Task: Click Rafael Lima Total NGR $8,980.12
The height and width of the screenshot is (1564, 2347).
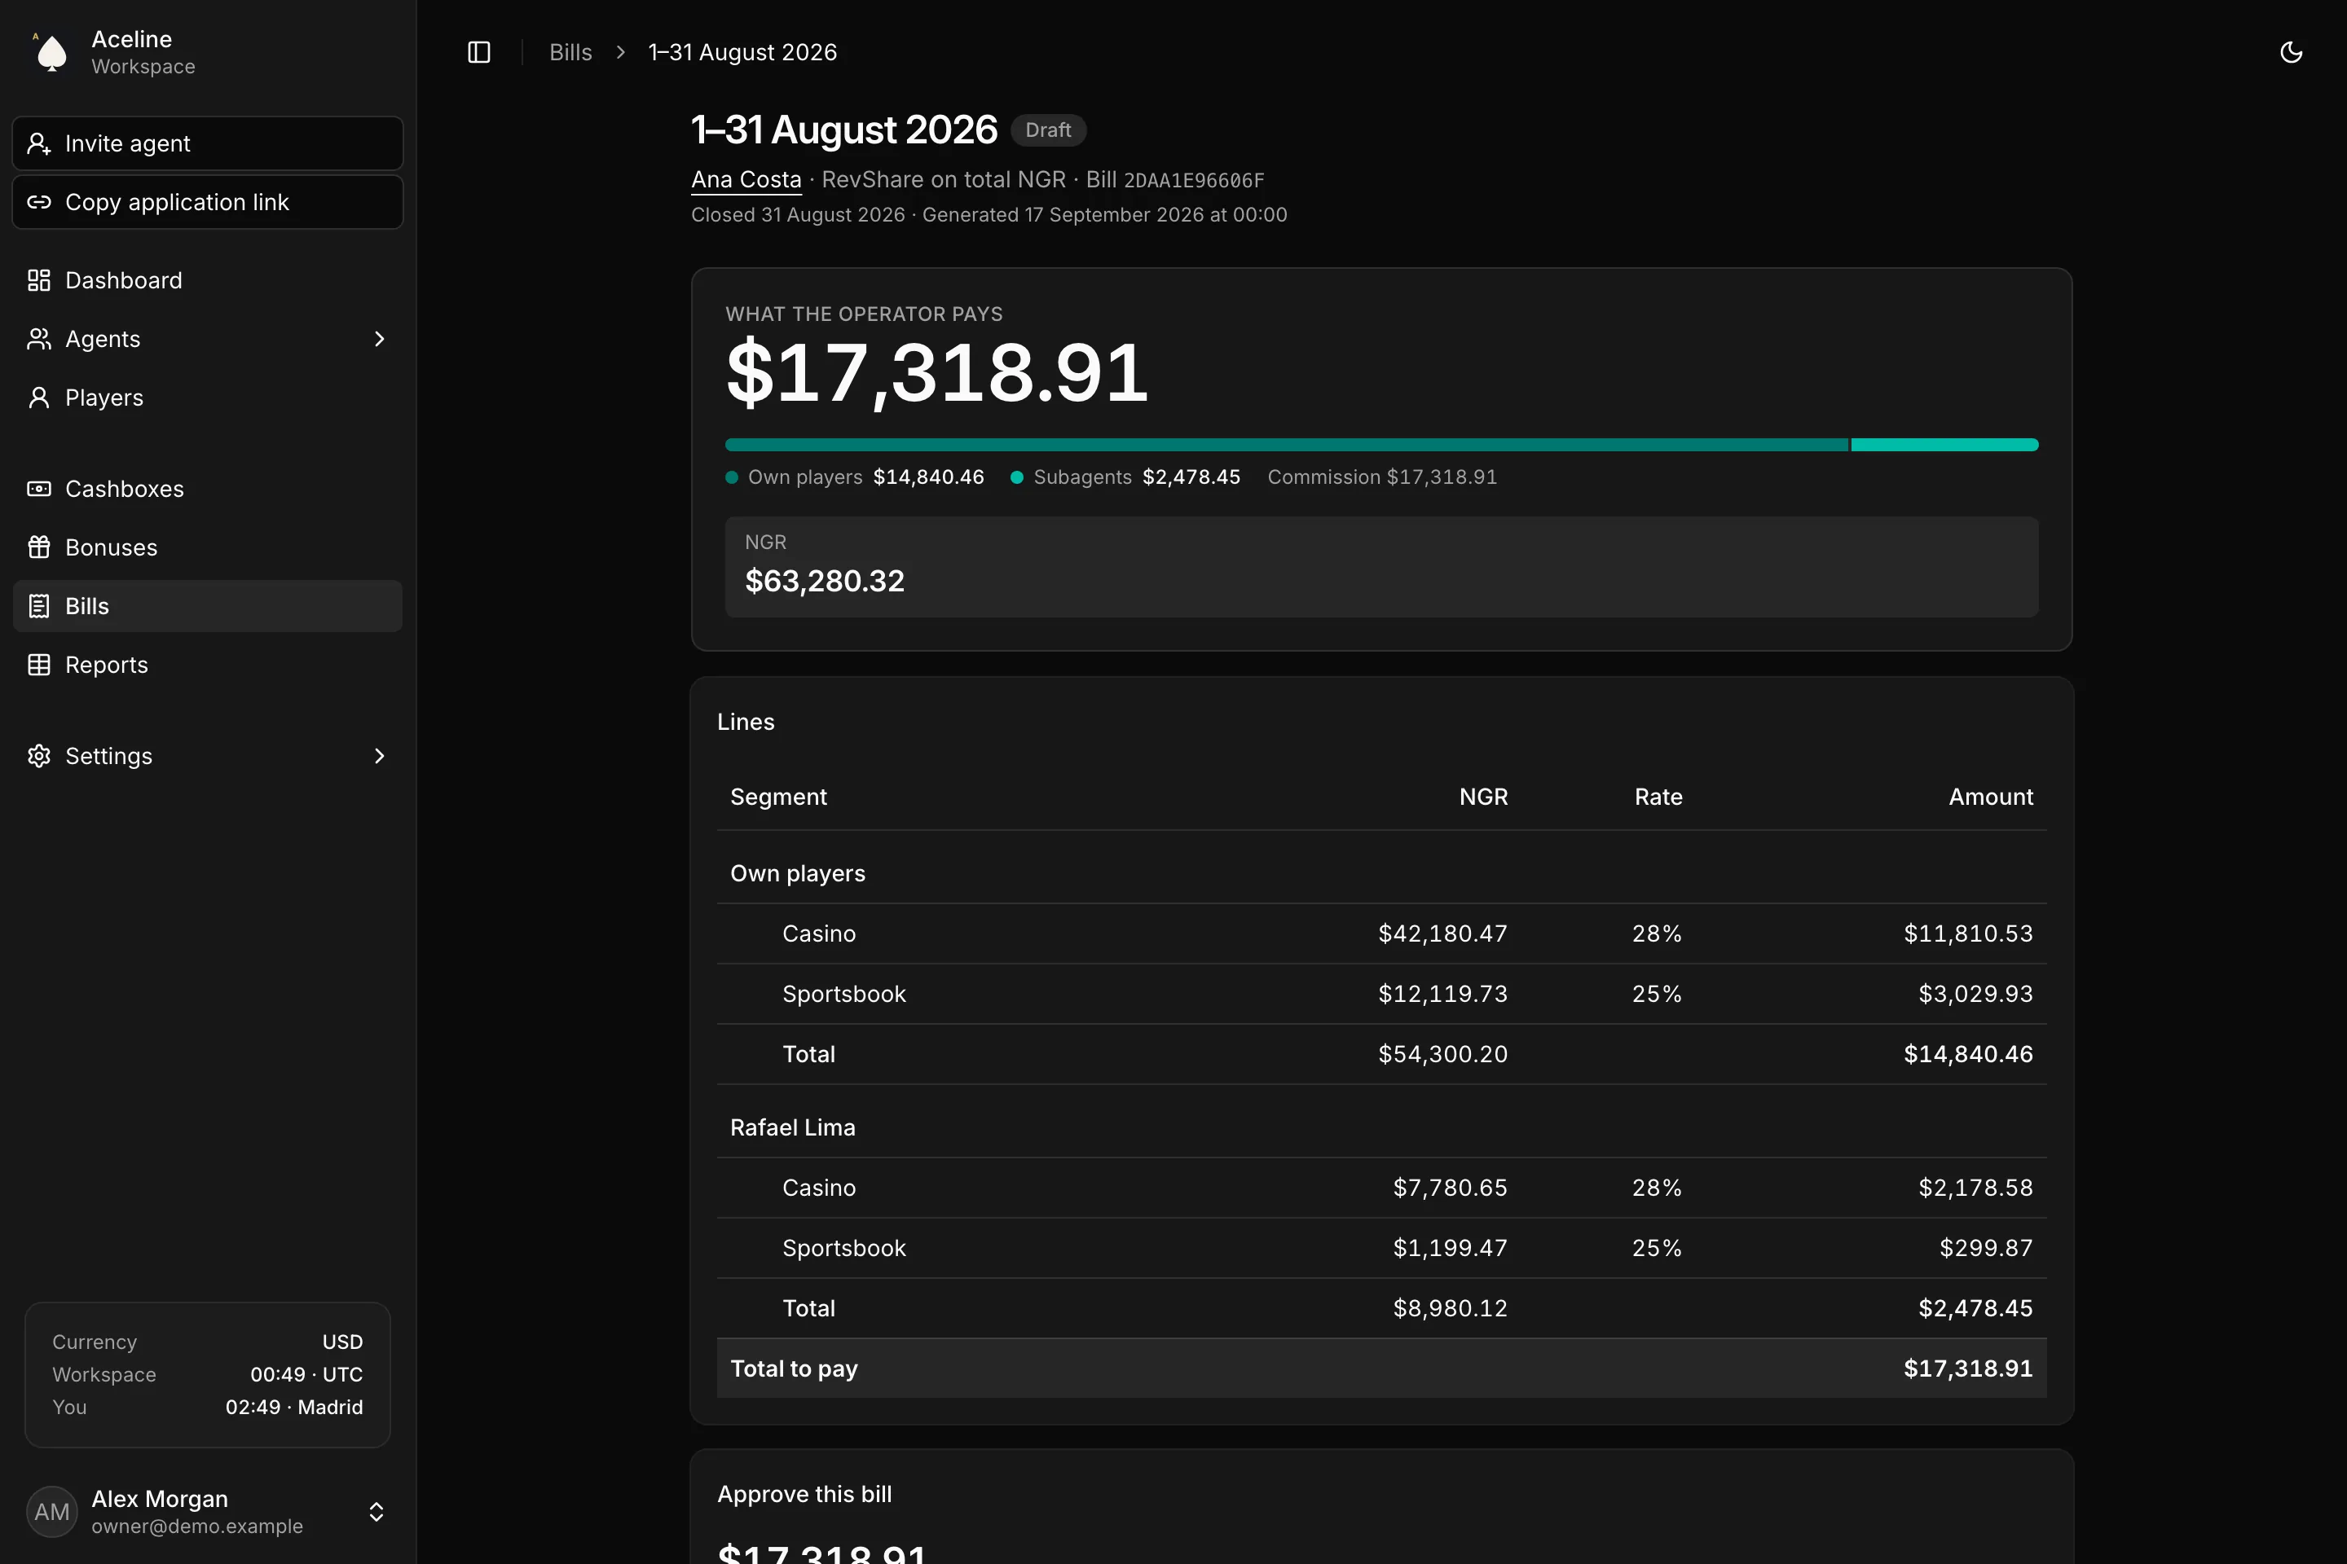Action: point(1450,1309)
